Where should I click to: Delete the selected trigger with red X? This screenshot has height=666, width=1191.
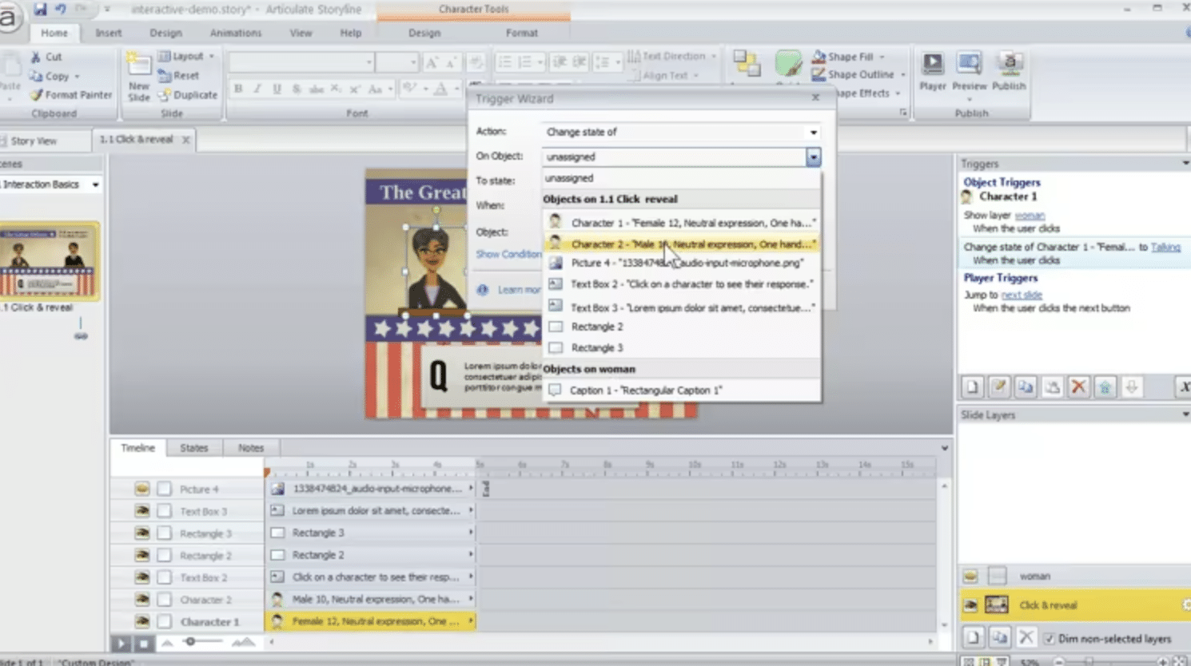coord(1078,387)
